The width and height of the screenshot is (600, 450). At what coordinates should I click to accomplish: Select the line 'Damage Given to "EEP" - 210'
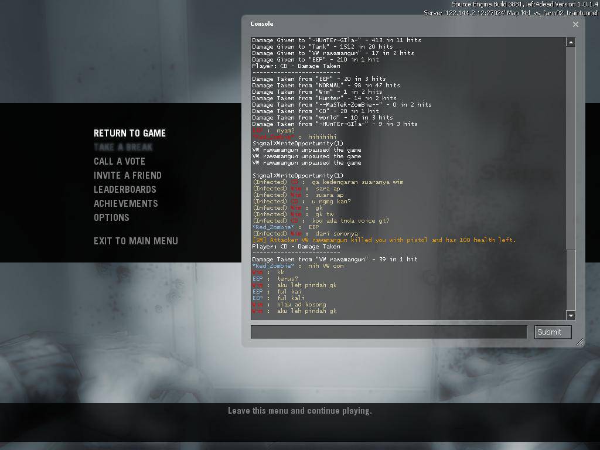315,60
